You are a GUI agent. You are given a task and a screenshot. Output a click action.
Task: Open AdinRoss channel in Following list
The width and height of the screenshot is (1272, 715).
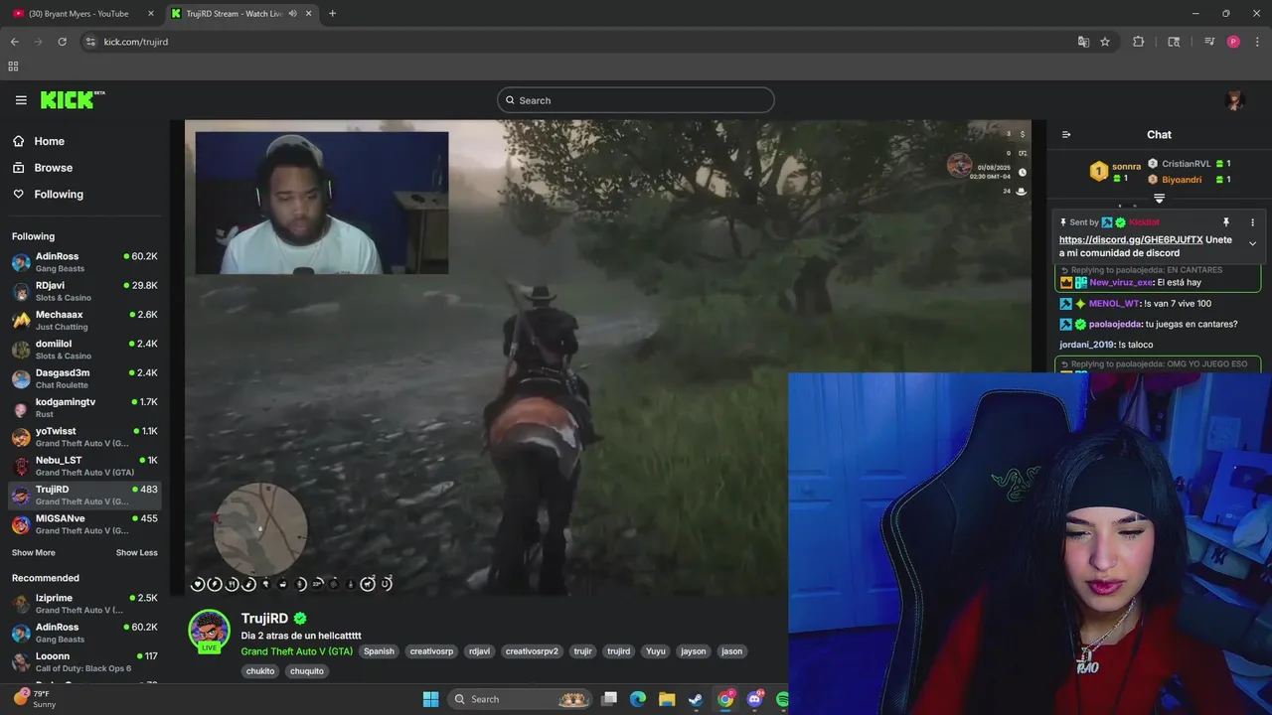(83, 262)
